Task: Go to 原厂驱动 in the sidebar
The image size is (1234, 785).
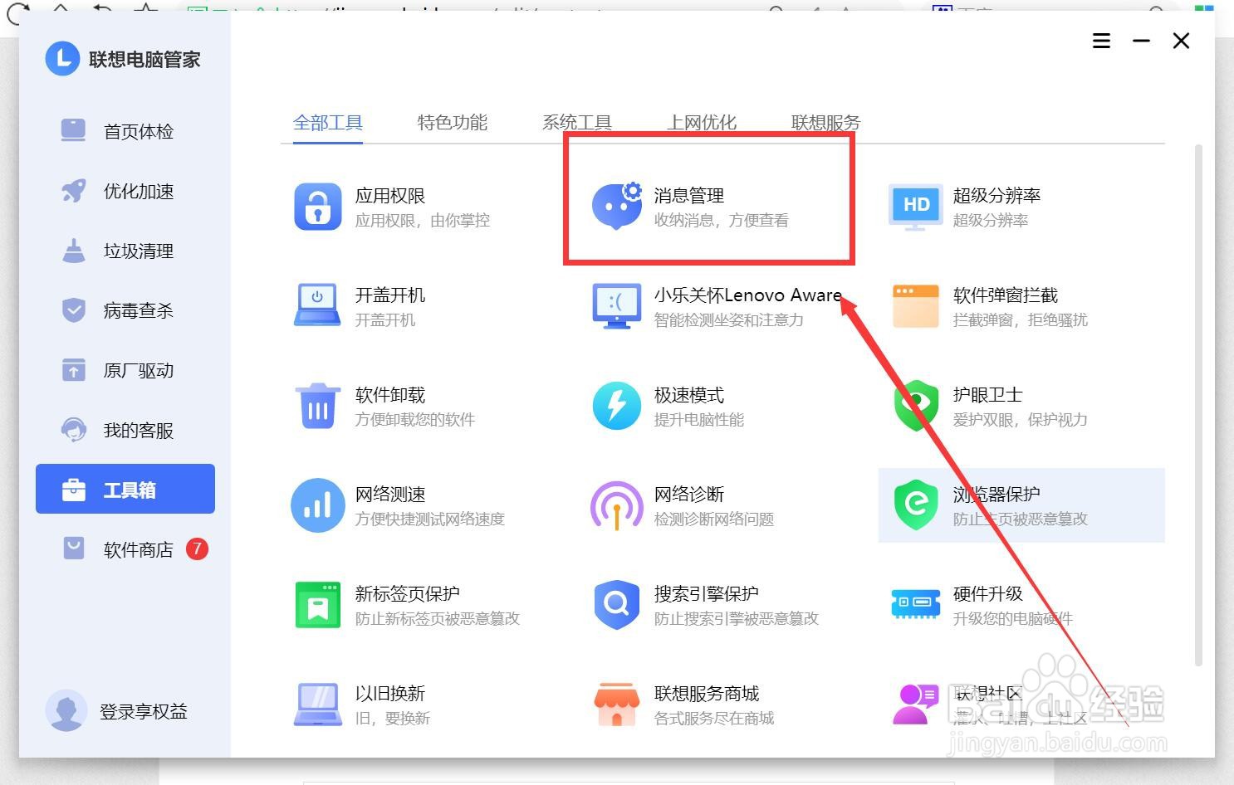Action: [x=125, y=370]
